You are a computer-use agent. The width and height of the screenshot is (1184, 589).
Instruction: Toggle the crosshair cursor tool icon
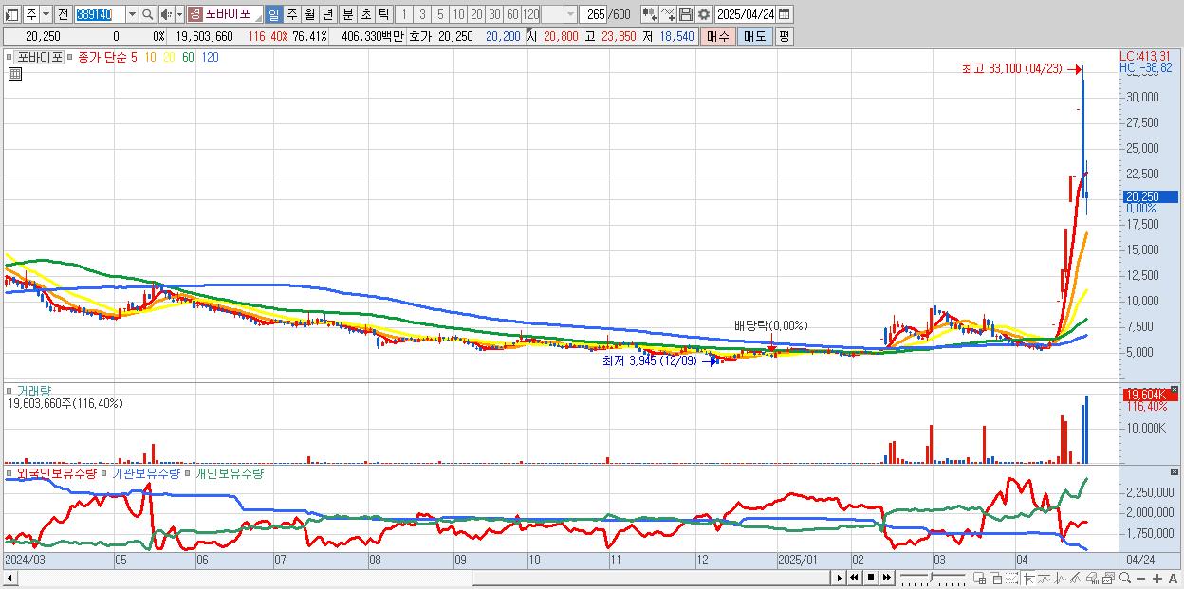[1028, 578]
